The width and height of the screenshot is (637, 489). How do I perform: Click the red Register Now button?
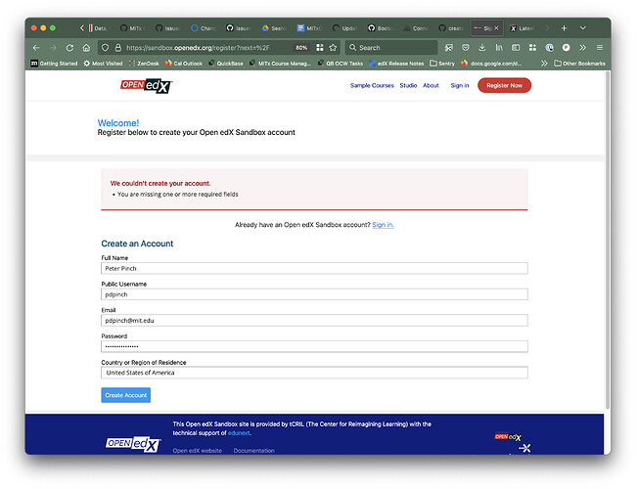pos(505,85)
